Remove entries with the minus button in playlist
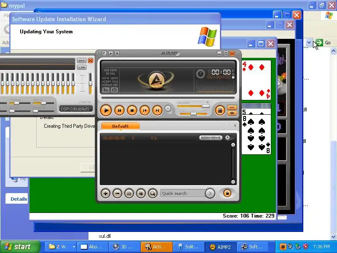The image size is (337, 253). [x=117, y=194]
